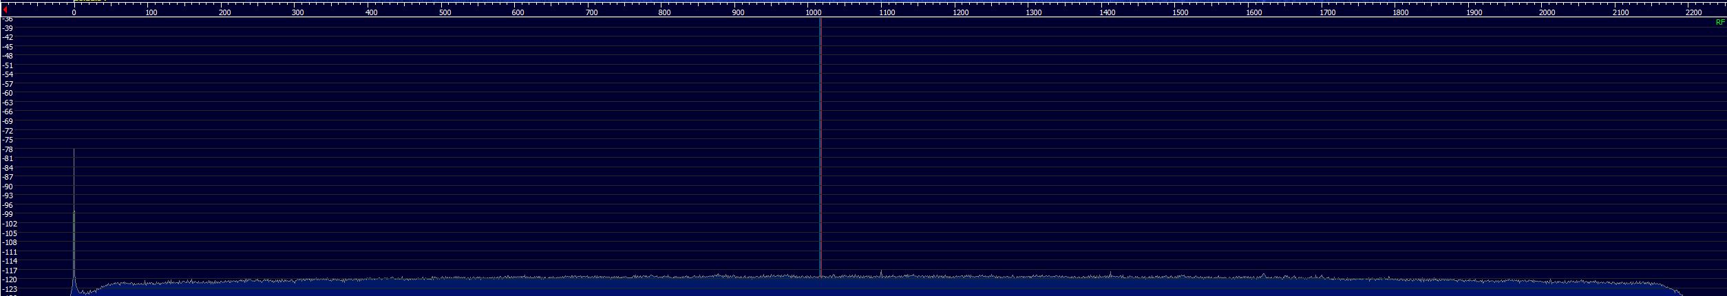The image size is (1727, 296).
Task: Click the -78 dB level label
Action: tap(8, 149)
